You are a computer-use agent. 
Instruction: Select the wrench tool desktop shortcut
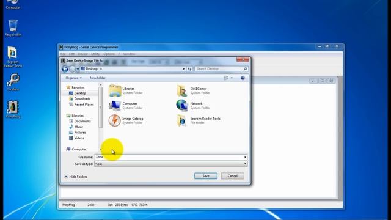(x=13, y=82)
